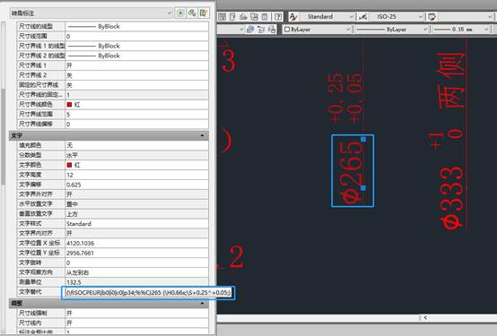497x336 pixels.
Task: Open the ByLayer color dropdown
Action: (318, 30)
